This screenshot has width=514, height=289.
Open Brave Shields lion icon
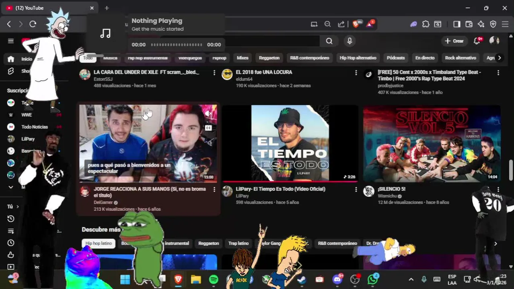(356, 24)
